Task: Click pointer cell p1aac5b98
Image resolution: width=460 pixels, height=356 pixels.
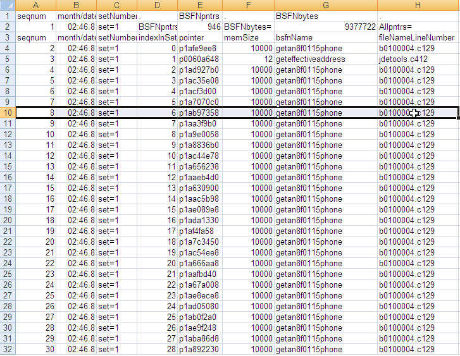Action: tap(200, 199)
